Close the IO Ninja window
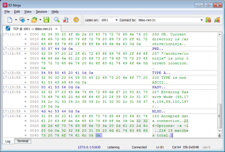This screenshot has width=225, height=152. pos(218,5)
